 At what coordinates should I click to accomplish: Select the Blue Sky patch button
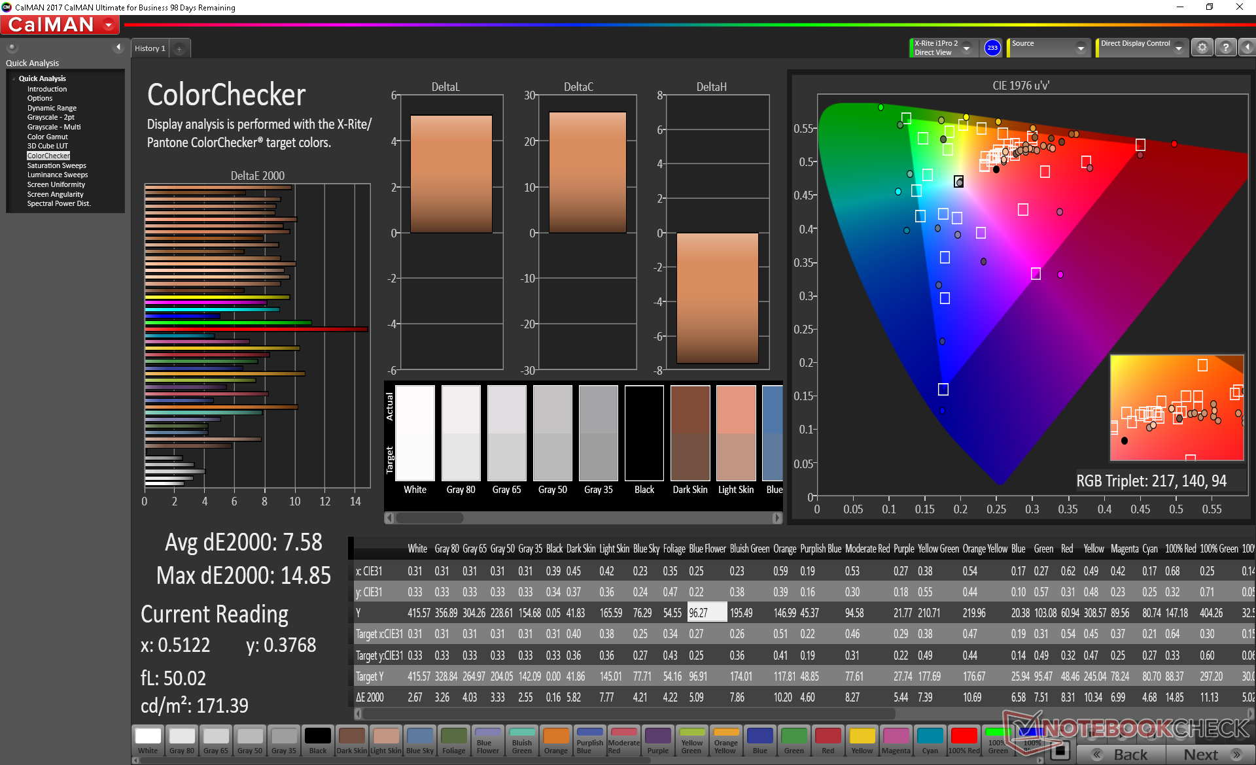pos(420,740)
